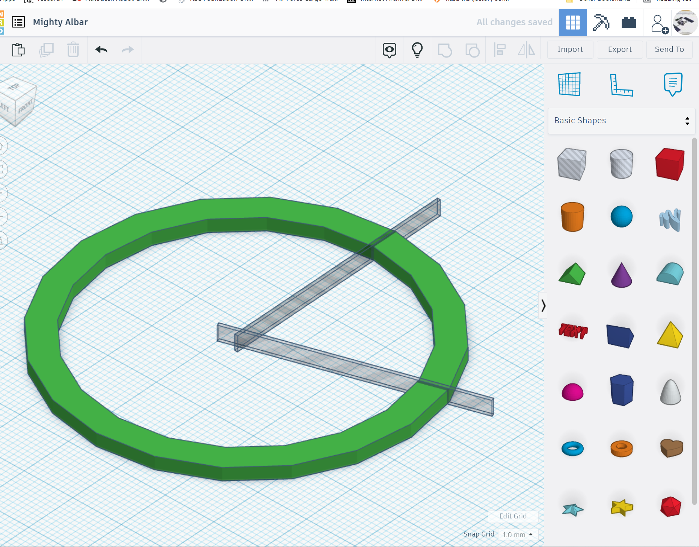The width and height of the screenshot is (699, 547).
Task: Click the Mighty Albar design name
Action: pyautogui.click(x=60, y=22)
